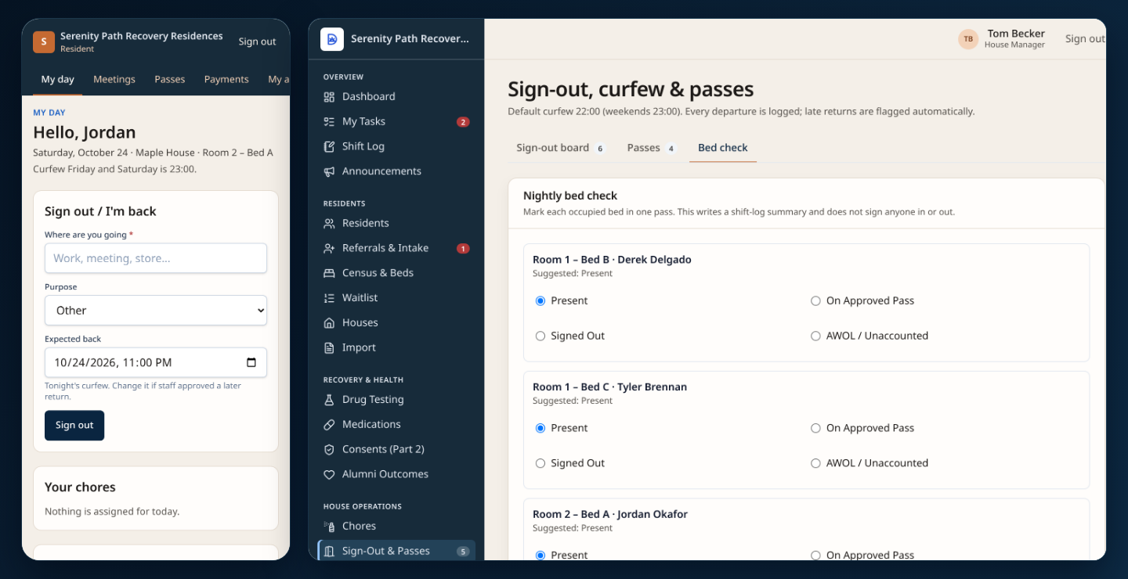Click the Waitlist list icon
Screen dimensions: 1128x579
click(x=329, y=298)
